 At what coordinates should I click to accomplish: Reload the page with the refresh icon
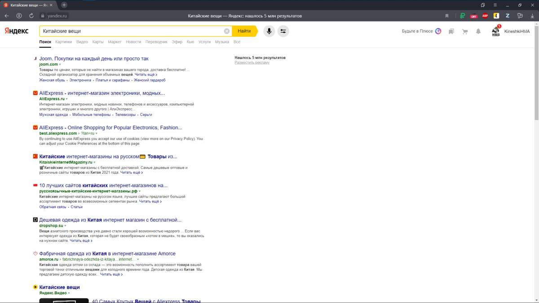coord(31,16)
